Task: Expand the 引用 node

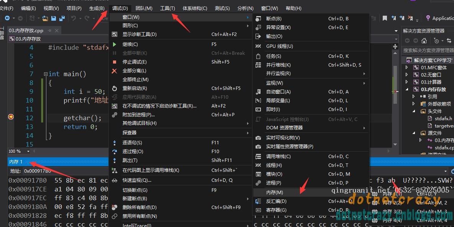Action: pos(414,96)
